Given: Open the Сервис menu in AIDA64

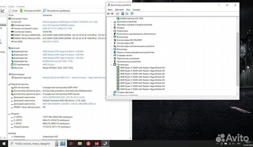Looking at the screenshot, I should click(11, 6).
